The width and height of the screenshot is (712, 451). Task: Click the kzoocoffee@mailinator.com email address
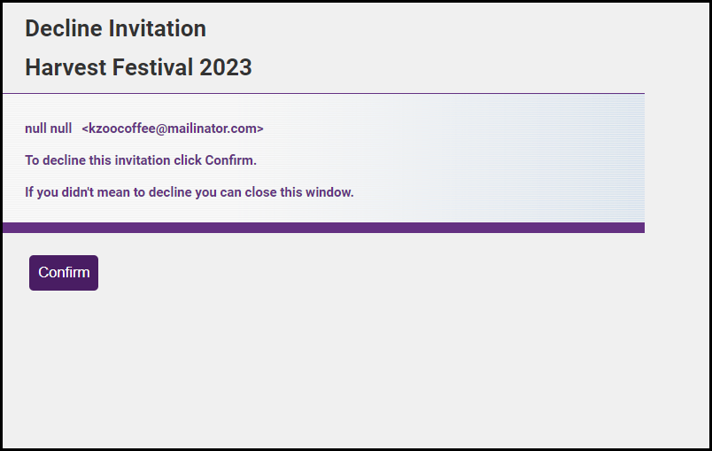coord(173,128)
